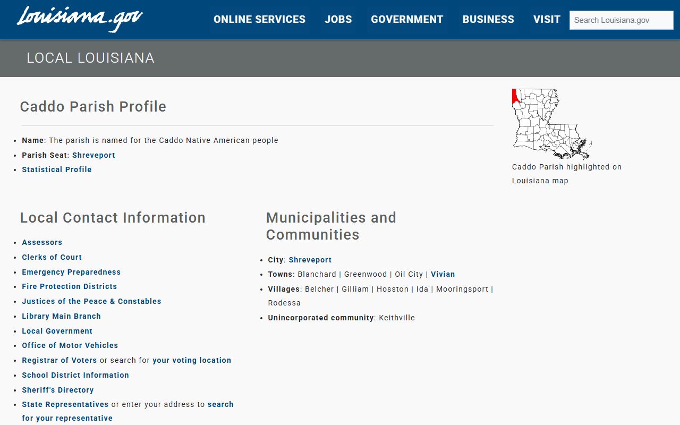The height and width of the screenshot is (425, 680).
Task: Click the Keithville unincorporated community name
Action: (397, 318)
